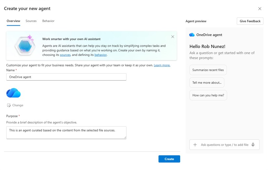This screenshot has height=170, width=268.
Task: Click the Purpose field label
Action: [12, 116]
